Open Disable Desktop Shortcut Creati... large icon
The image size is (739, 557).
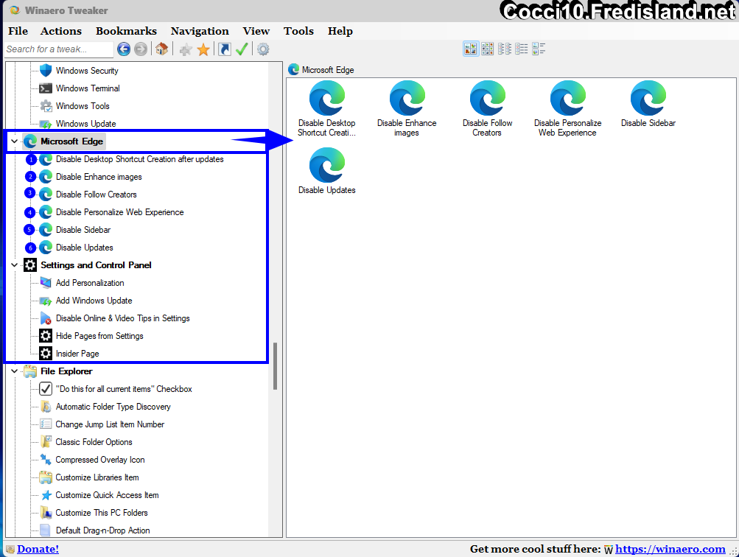point(326,109)
